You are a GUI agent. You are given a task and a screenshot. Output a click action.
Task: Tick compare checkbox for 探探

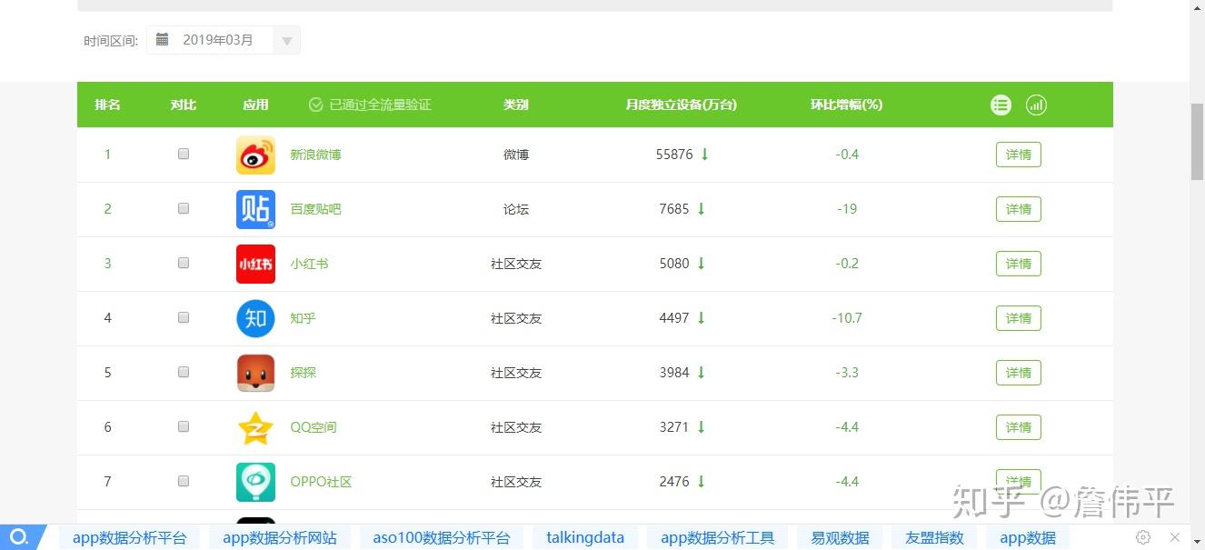coord(184,372)
